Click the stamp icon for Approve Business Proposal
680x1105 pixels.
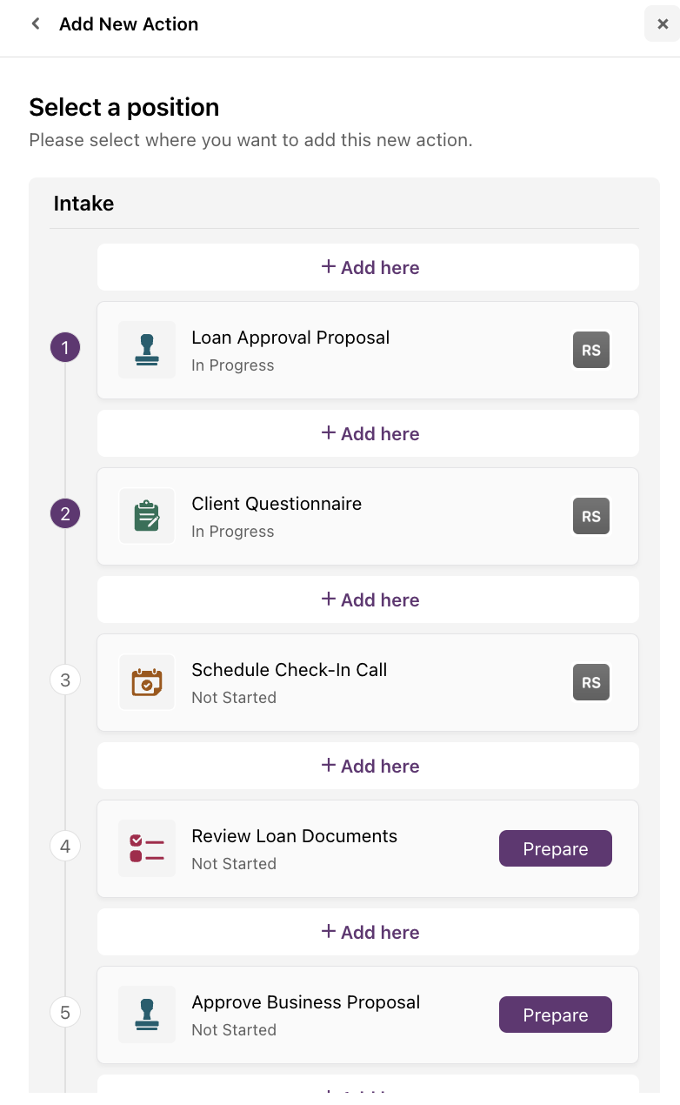[x=147, y=1015]
